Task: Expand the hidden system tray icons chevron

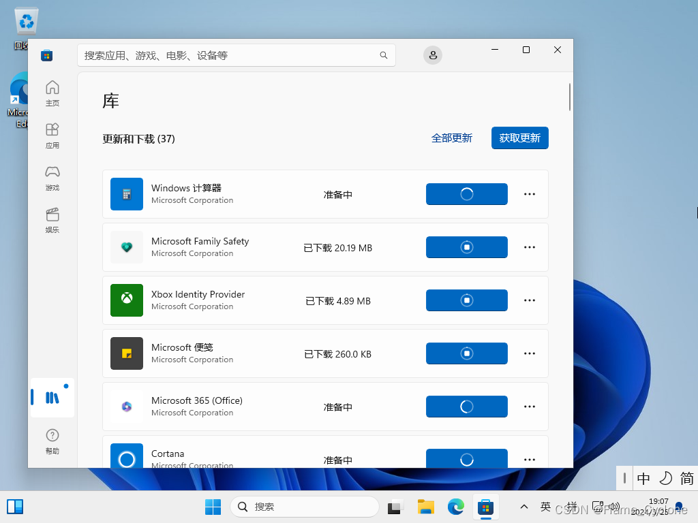Action: 524,507
